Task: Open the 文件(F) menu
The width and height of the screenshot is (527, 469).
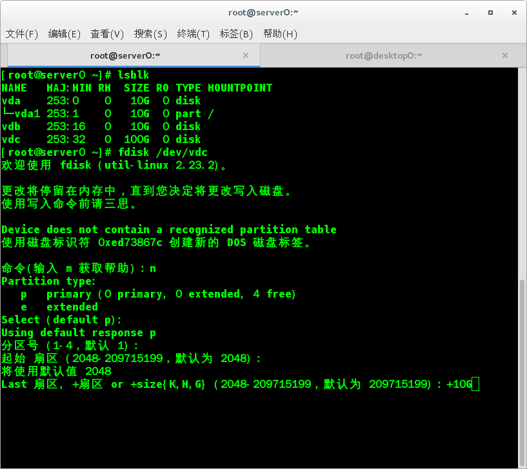Action: (x=22, y=34)
